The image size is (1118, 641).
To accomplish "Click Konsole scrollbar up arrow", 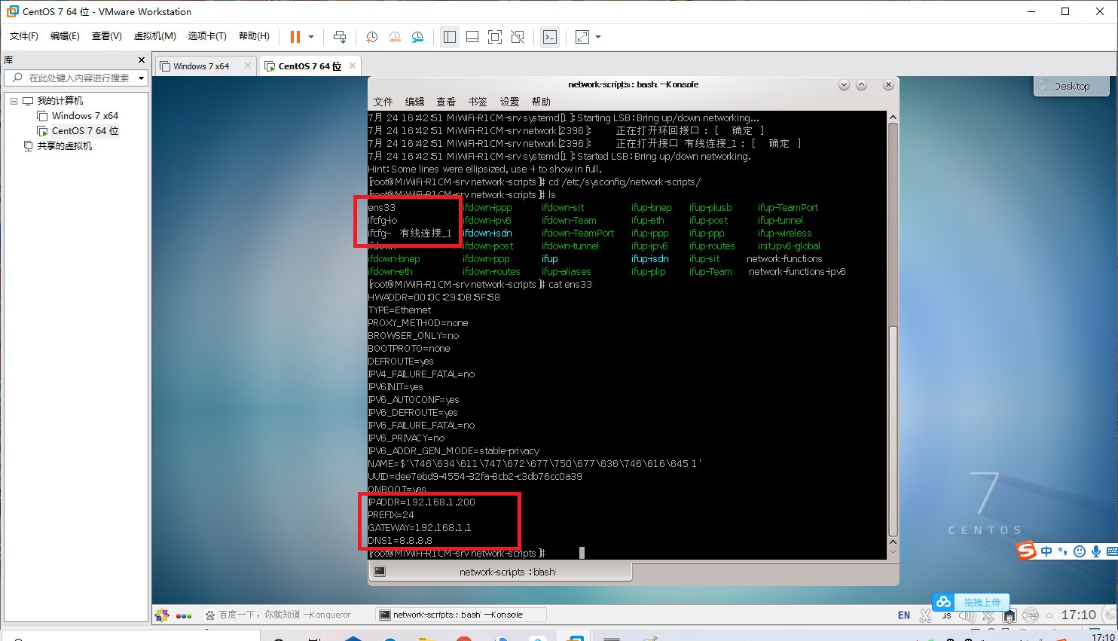I will (893, 118).
